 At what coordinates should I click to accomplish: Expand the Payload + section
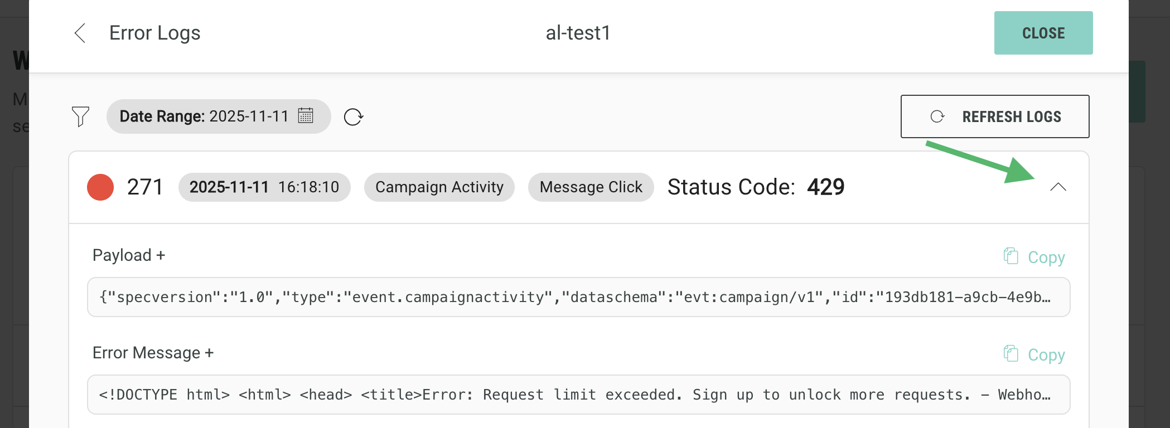(129, 255)
